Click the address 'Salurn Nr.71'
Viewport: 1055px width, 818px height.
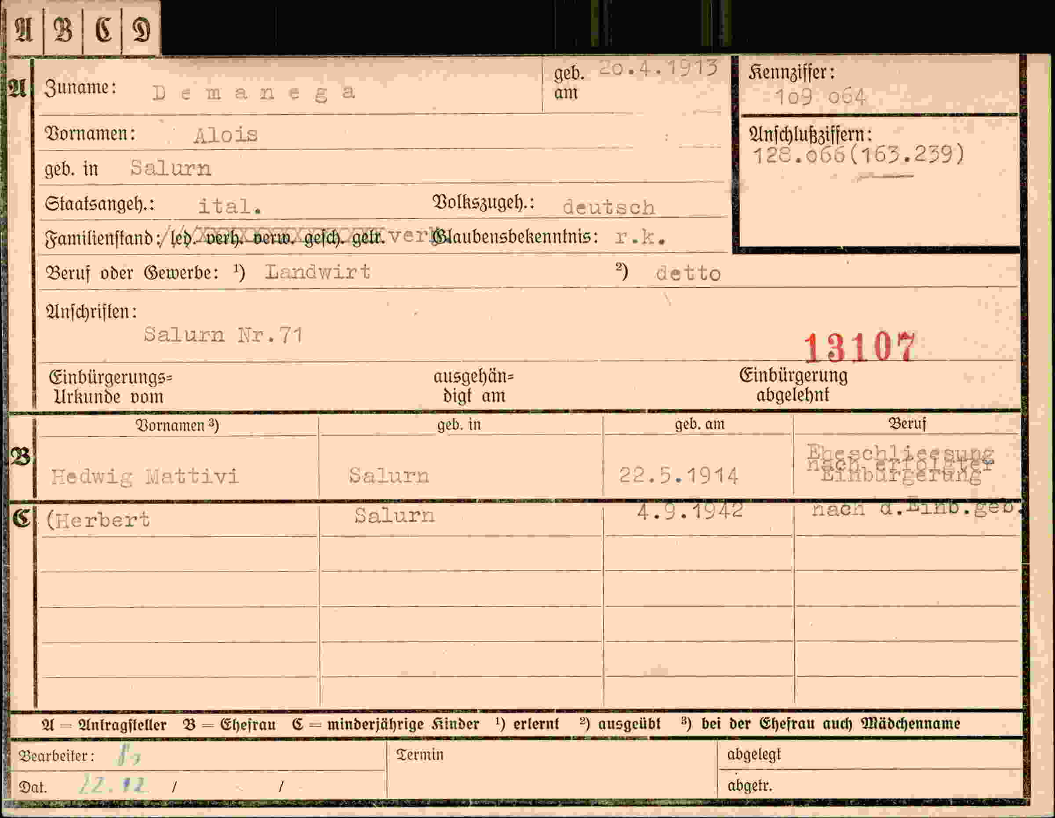[224, 335]
